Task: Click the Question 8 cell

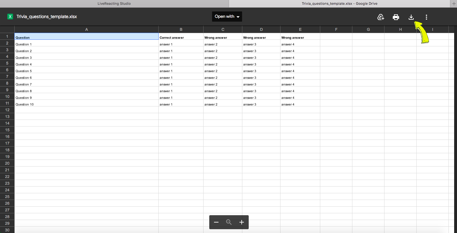Action: point(87,90)
